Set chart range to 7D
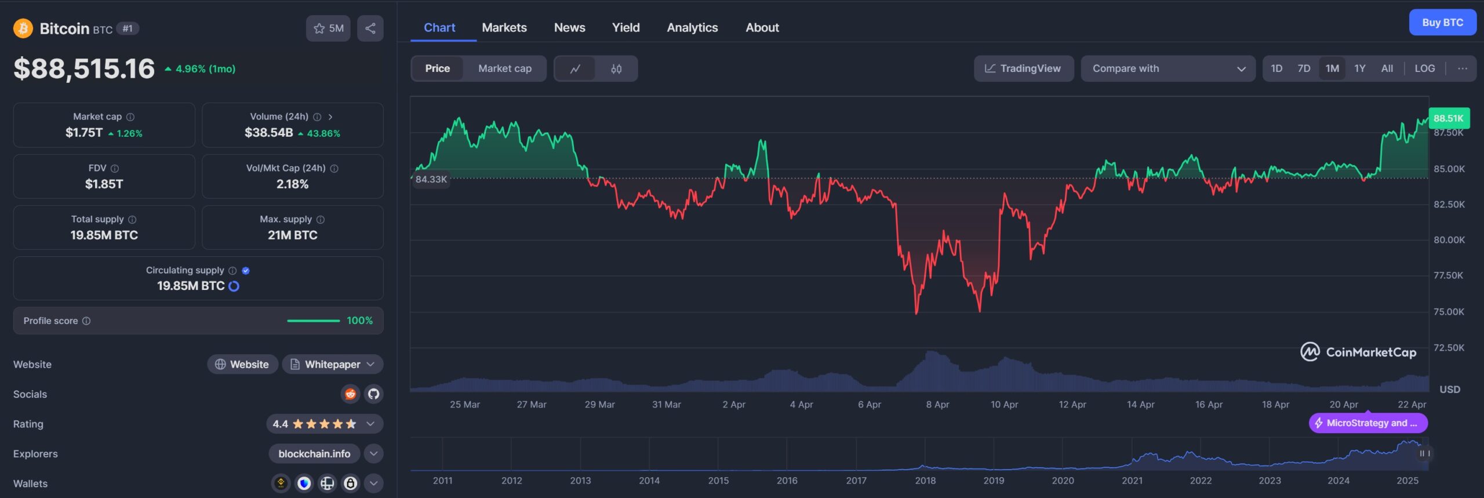 [1304, 68]
